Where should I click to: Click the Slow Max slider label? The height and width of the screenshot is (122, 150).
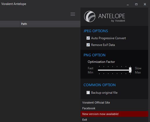[x=138, y=70]
